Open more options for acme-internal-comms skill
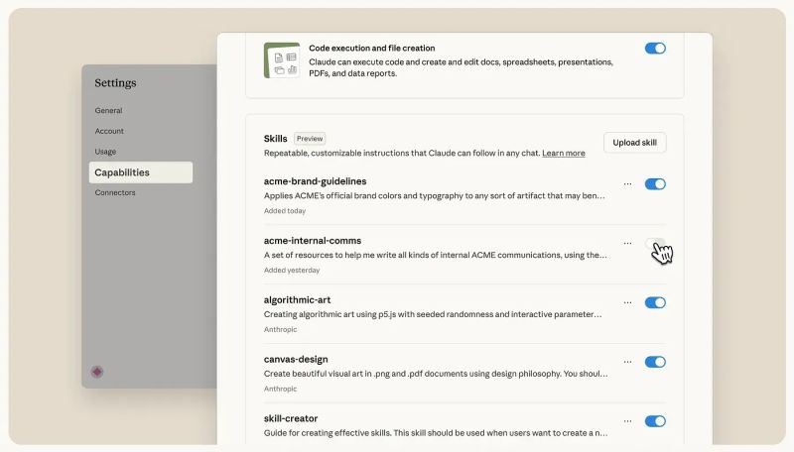The height and width of the screenshot is (452, 794). (627, 243)
